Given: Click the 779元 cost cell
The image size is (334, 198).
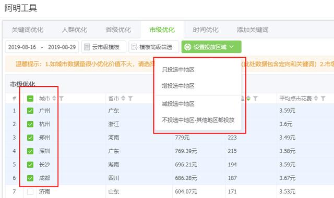Looking at the screenshot, I should pos(182,138).
